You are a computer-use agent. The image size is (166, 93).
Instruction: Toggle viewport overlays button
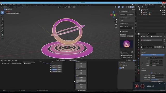click(123, 7)
